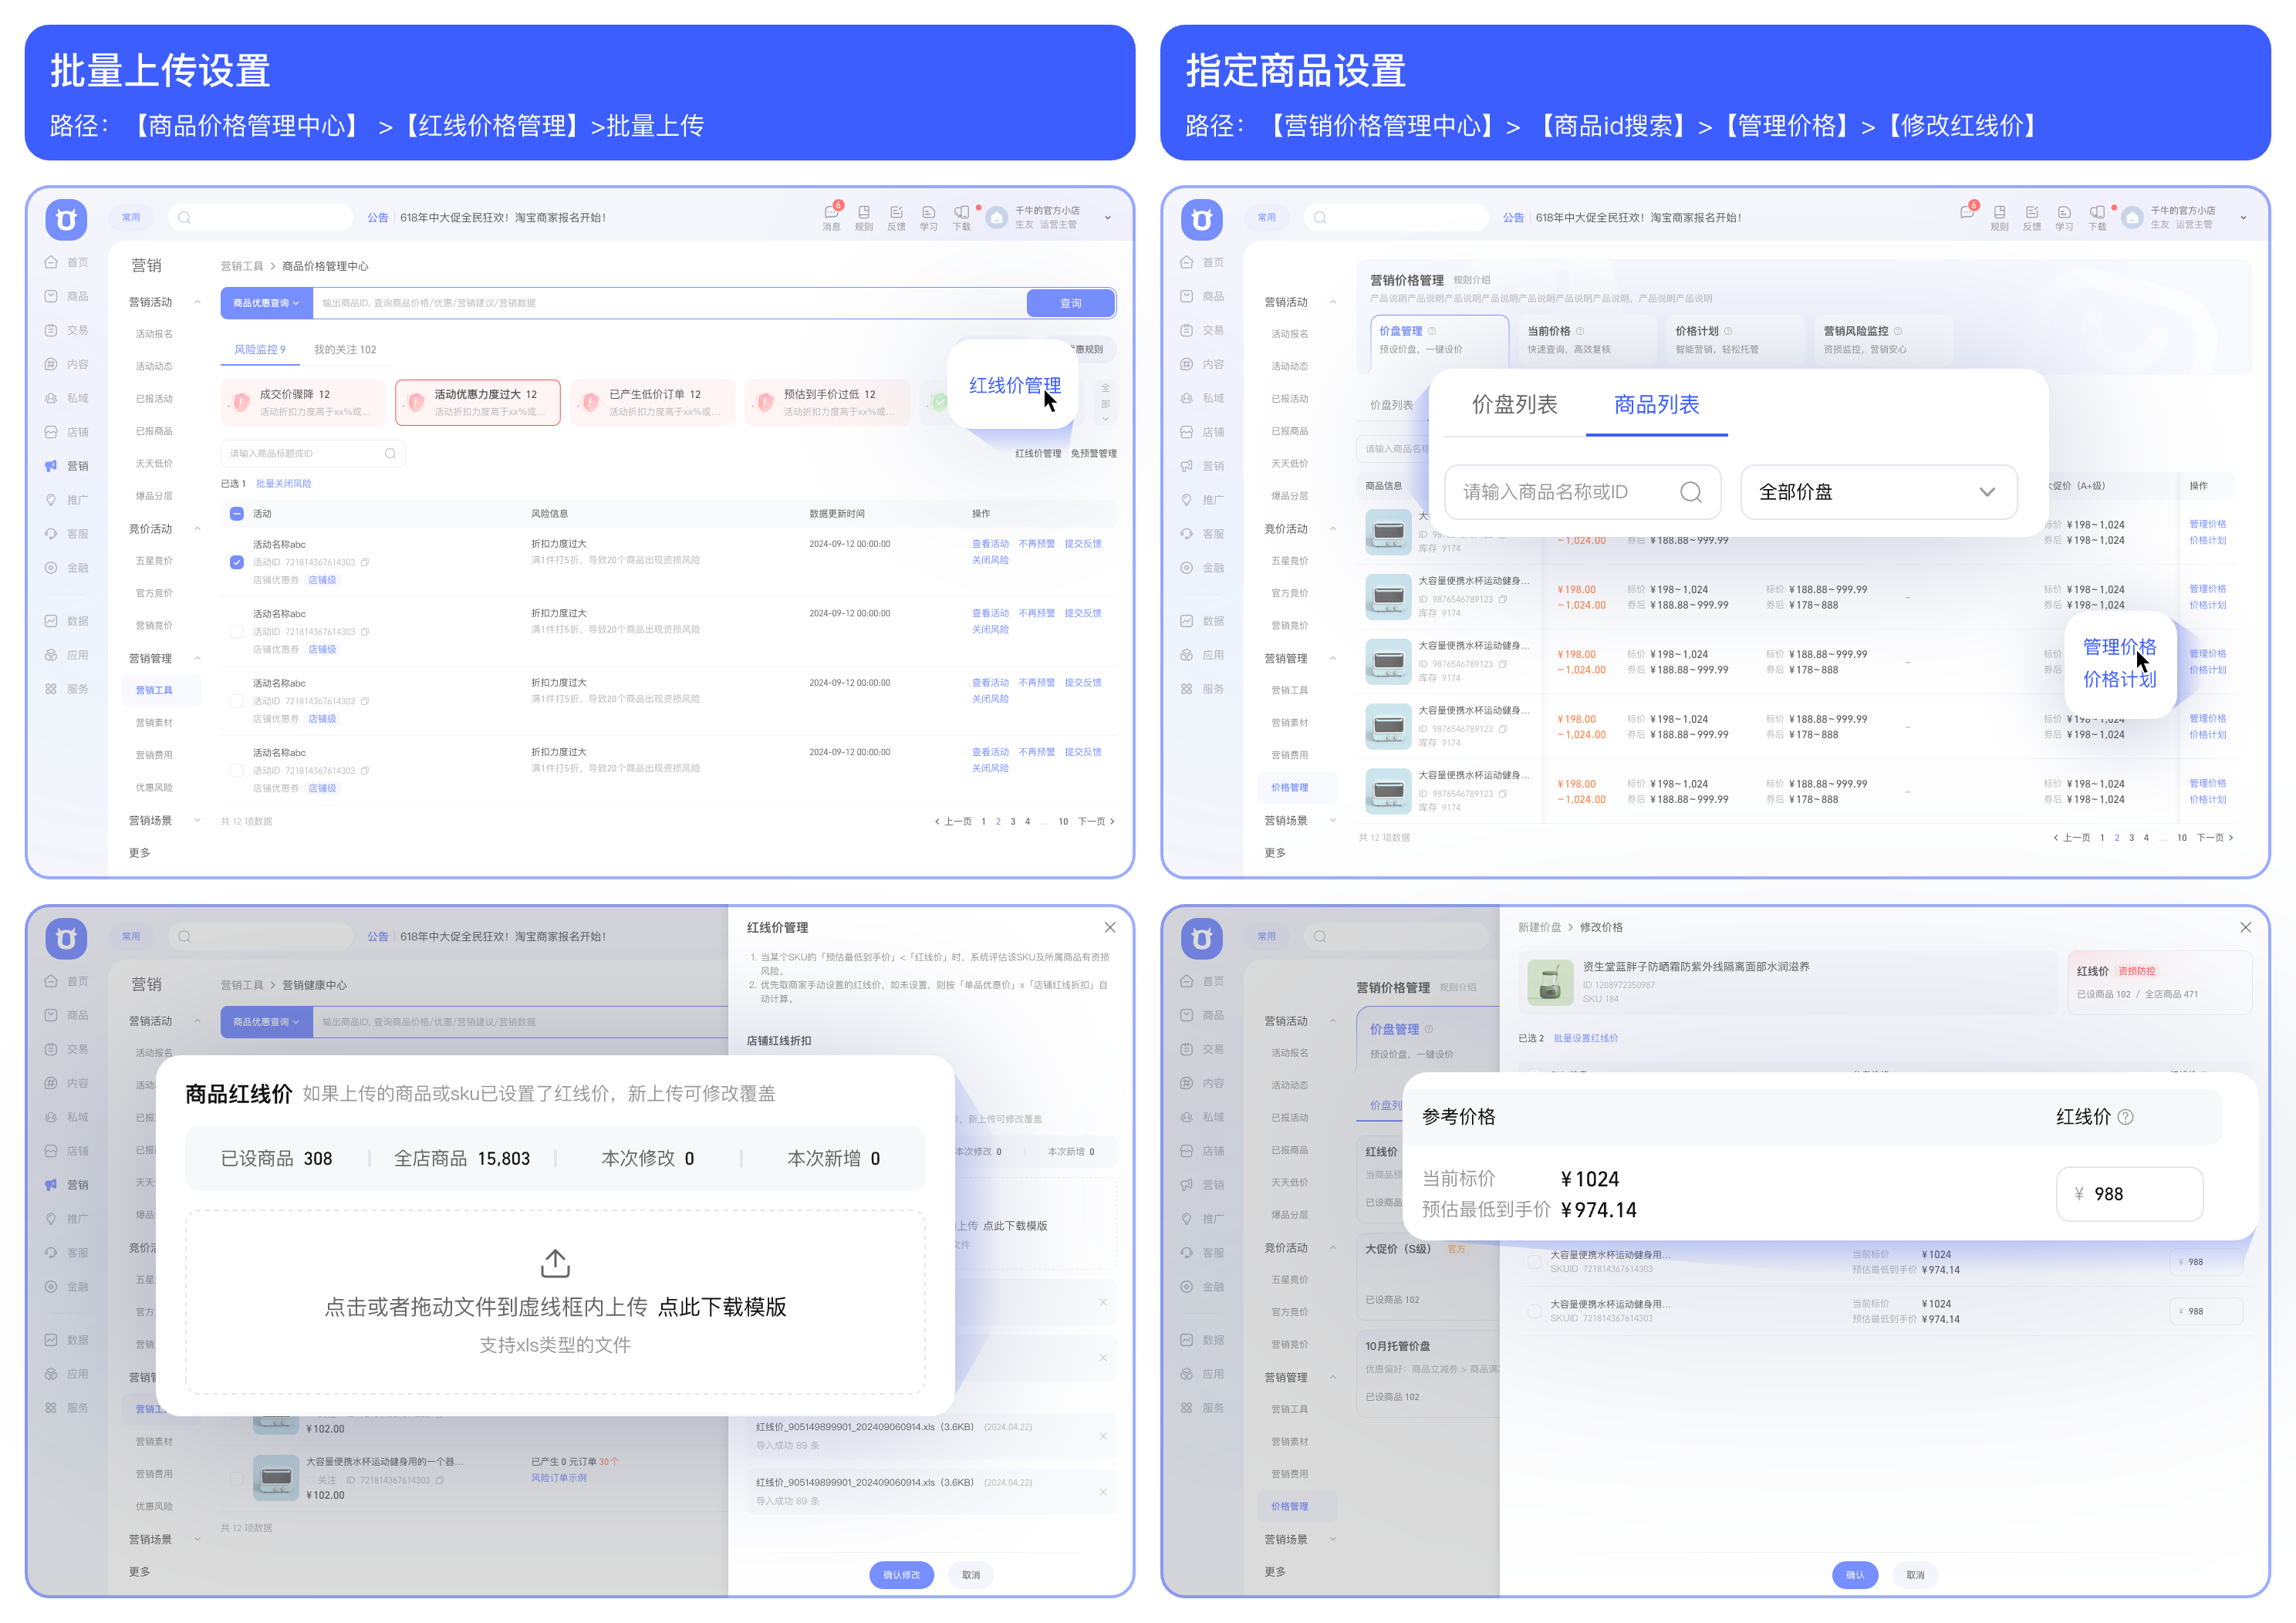Screen dimensions: 2296x1623
Task: Click help icon next to enlarged 红线价 header
Action: pos(2126,1117)
